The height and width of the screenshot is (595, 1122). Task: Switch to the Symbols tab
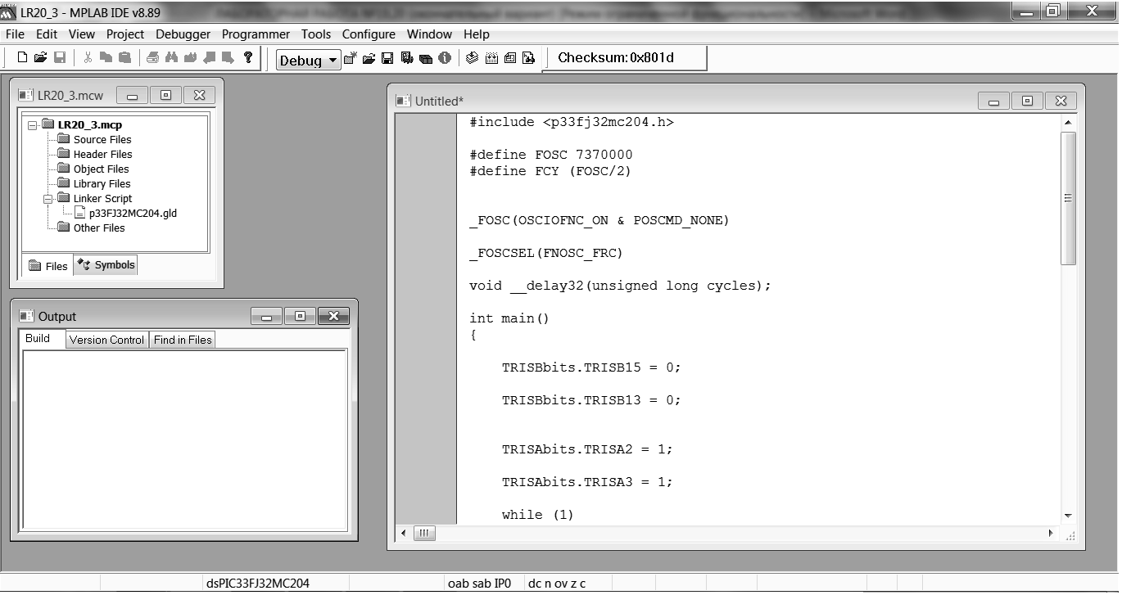(106, 265)
